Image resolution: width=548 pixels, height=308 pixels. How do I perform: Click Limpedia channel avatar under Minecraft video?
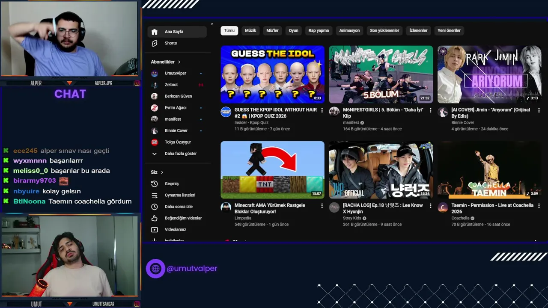(x=226, y=207)
